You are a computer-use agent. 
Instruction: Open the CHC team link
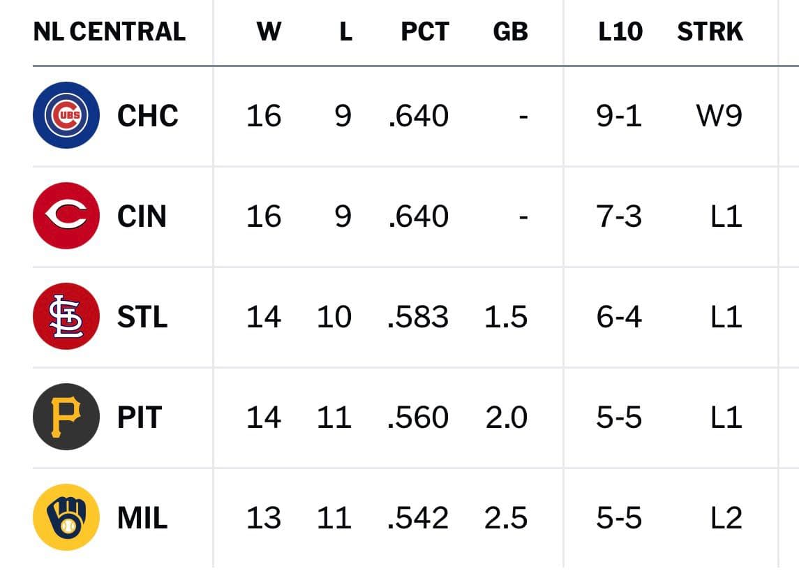[148, 116]
